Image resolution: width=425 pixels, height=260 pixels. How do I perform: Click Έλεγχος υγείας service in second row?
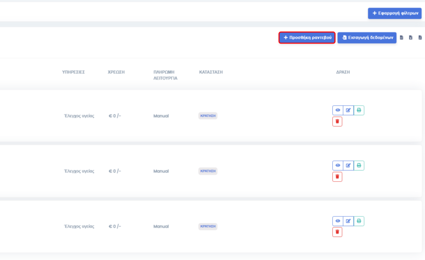point(79,171)
